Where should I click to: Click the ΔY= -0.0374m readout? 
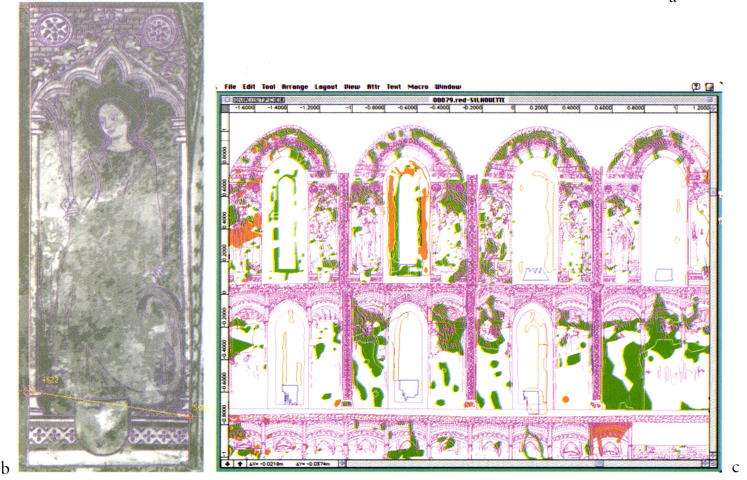click(x=313, y=464)
